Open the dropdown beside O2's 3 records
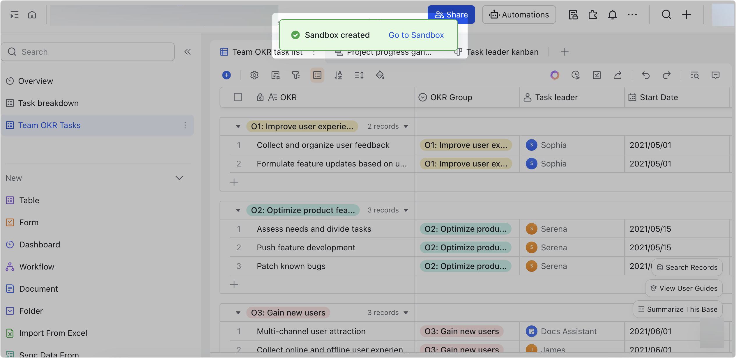Viewport: 736px width, 358px height. (x=406, y=210)
